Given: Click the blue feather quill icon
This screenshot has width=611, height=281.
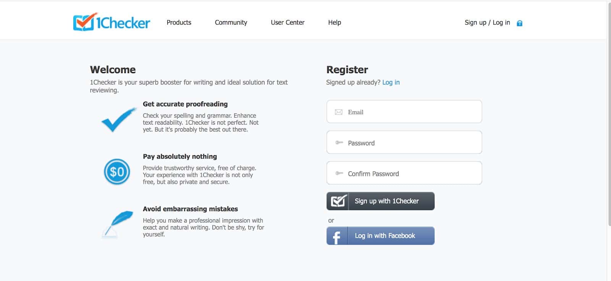Looking at the screenshot, I should point(118,224).
